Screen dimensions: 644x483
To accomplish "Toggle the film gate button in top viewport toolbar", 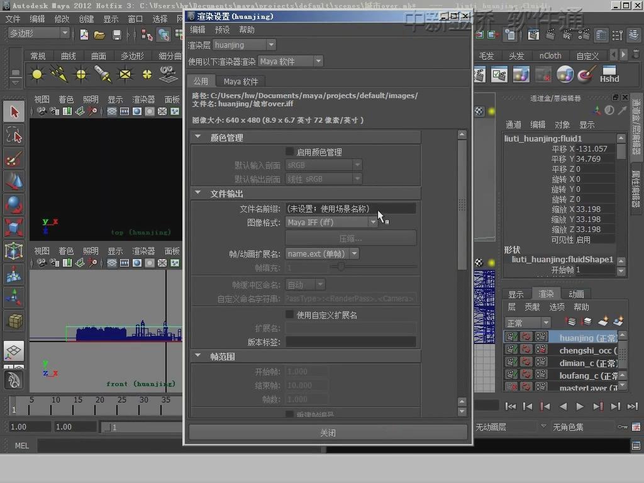I will tap(125, 111).
